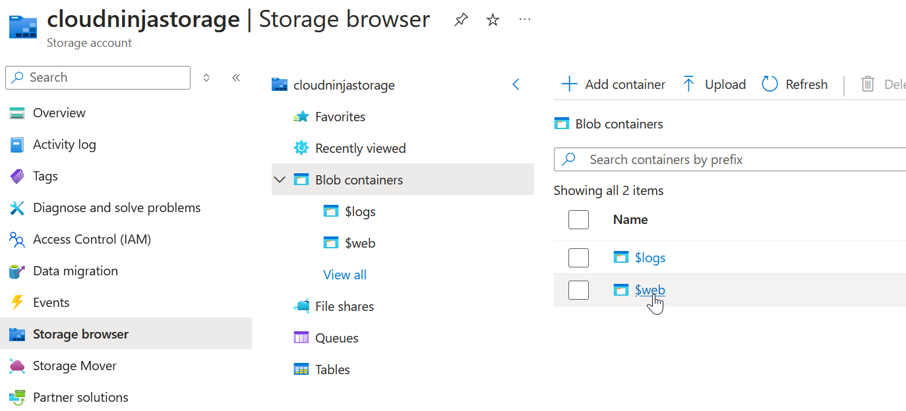The image size is (906, 411).
Task: Click the Refresh icon in the toolbar
Action: (x=770, y=84)
